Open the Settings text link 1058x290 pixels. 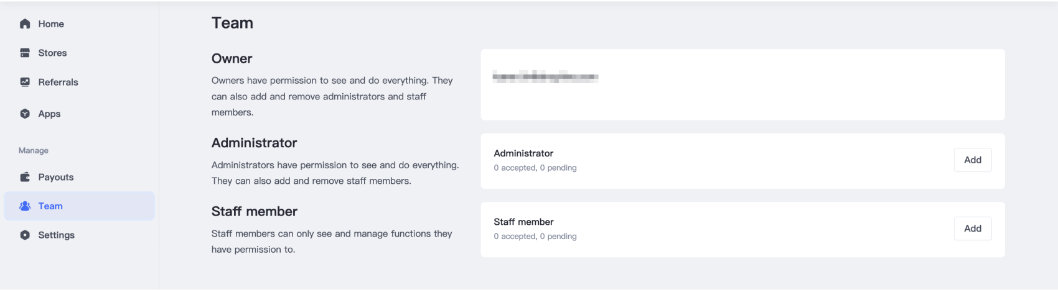click(56, 235)
